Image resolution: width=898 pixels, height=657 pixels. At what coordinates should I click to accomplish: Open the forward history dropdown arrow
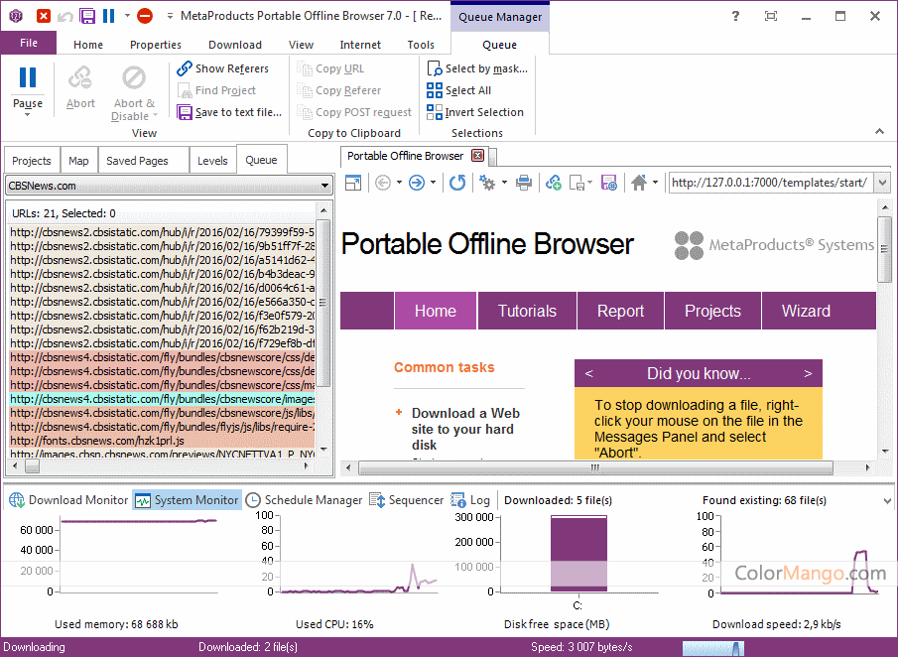433,183
